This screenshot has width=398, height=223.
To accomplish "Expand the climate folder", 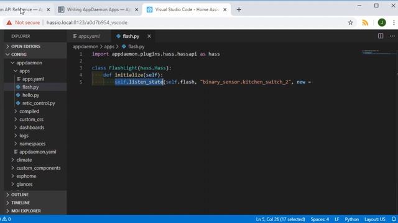I will 35,160.
